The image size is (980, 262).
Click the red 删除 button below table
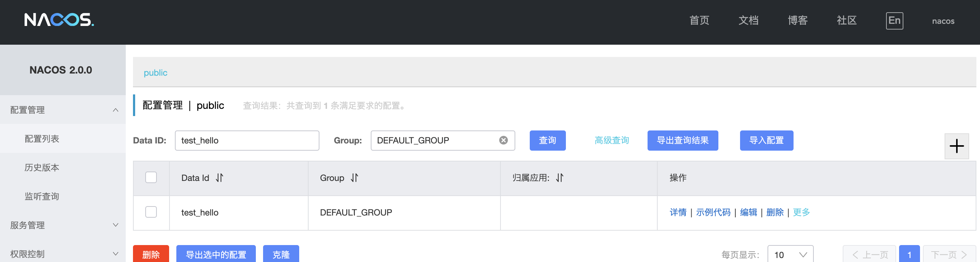coord(151,254)
